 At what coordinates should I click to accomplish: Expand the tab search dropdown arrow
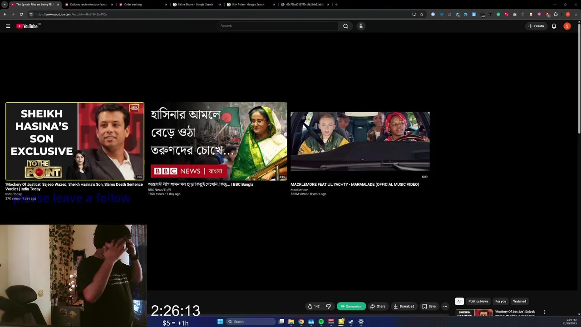pos(5,5)
